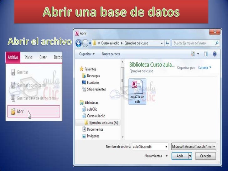This screenshot has width=228, height=171.
Task: Switch to the Inicio tab
Action: pyautogui.click(x=28, y=57)
